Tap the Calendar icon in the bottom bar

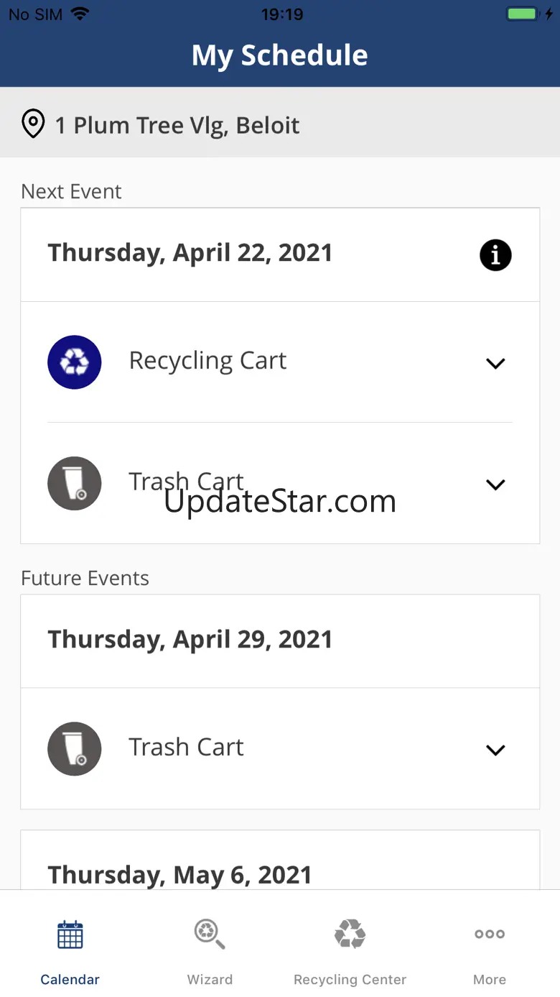tap(70, 934)
